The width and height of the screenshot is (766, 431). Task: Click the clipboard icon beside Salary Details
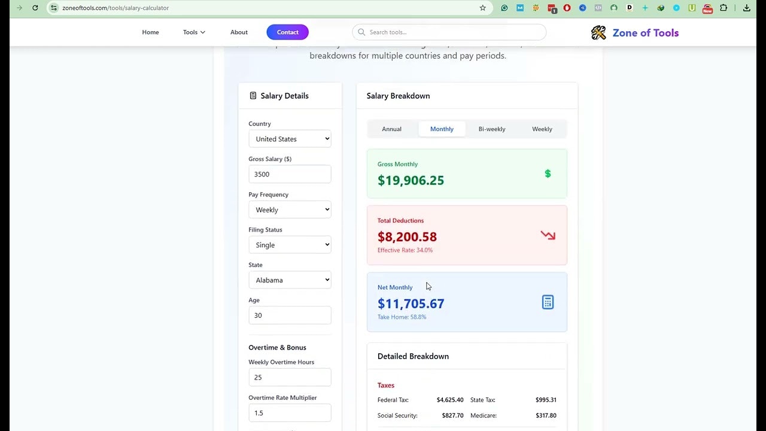tap(252, 96)
